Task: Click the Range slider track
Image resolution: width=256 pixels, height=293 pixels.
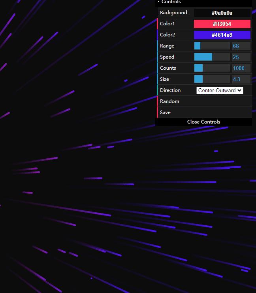Action: click(212, 46)
